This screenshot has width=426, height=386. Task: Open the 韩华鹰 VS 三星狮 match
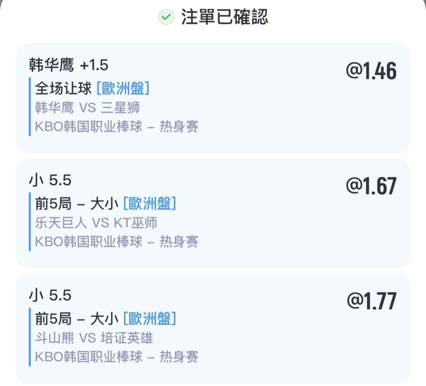(87, 107)
